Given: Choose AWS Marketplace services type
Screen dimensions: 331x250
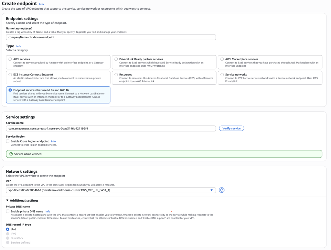Looking at the screenshot, I should [222, 59].
